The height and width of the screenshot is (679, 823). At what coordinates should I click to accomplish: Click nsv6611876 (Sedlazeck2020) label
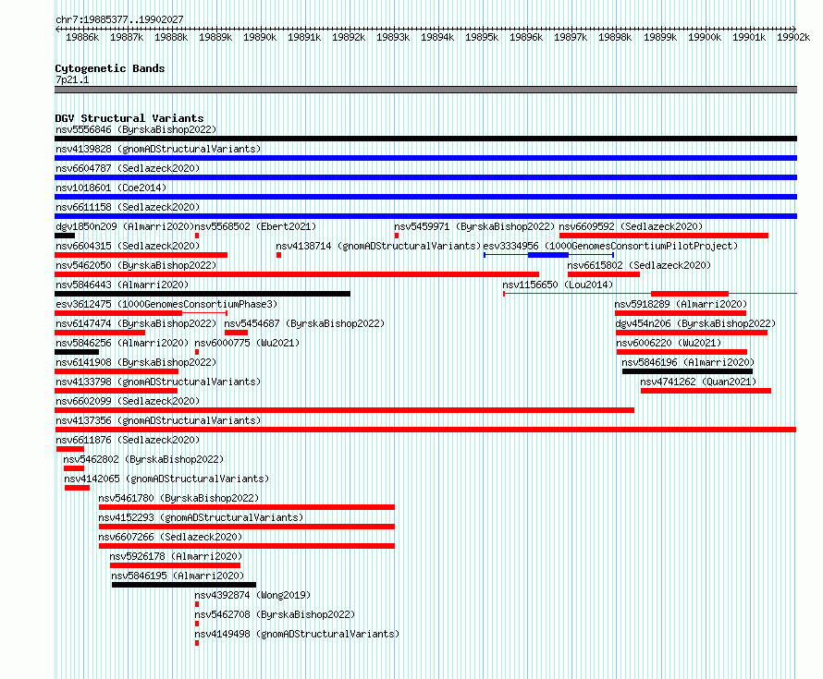[x=128, y=440]
